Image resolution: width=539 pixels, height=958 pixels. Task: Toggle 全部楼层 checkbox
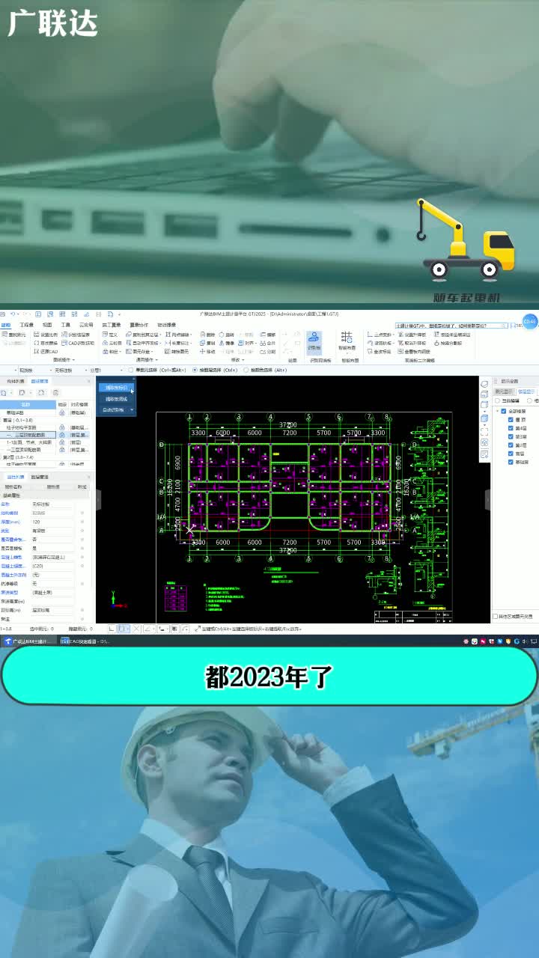pos(504,411)
